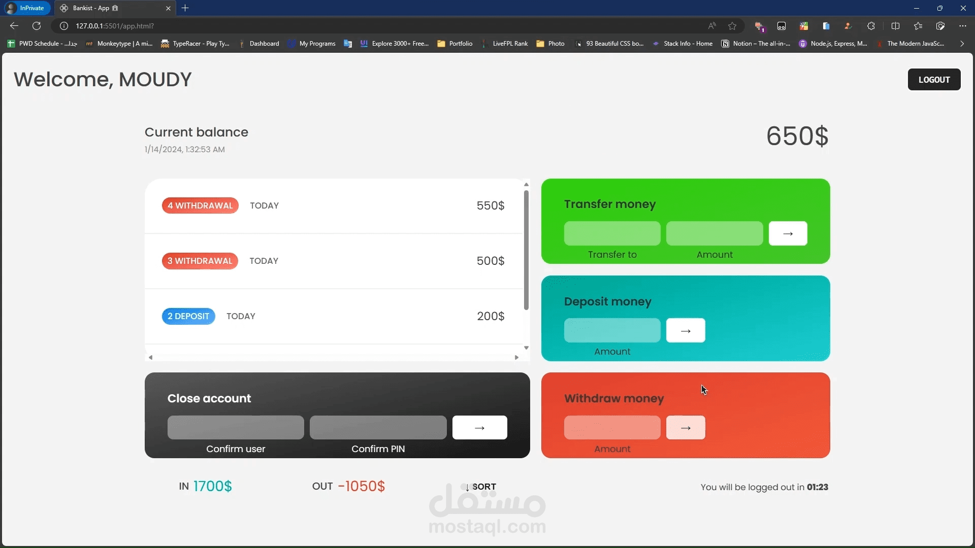This screenshot has height=548, width=975.
Task: Click the Split screen icon
Action: 896,26
